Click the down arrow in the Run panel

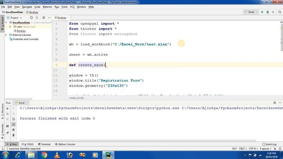click(13, 114)
